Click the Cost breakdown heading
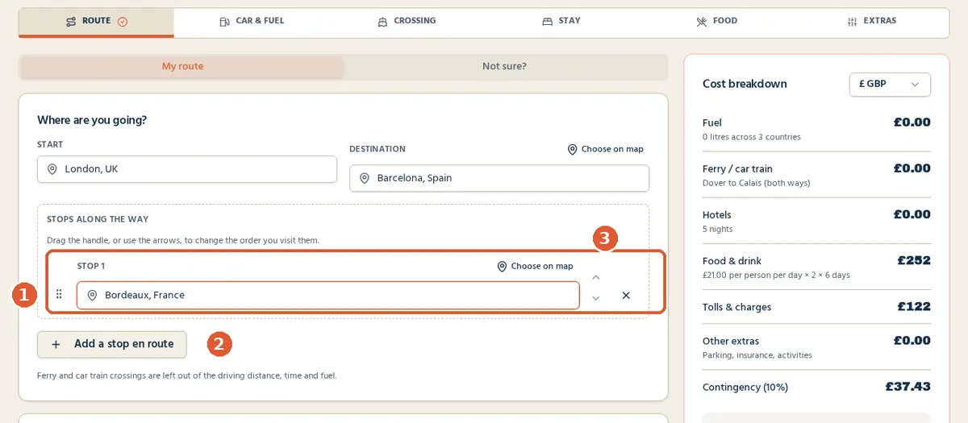 pyautogui.click(x=745, y=84)
